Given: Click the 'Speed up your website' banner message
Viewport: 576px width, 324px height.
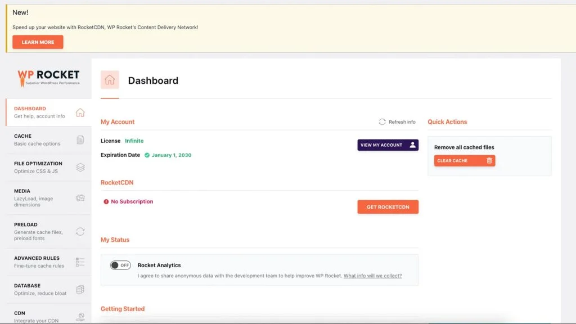Looking at the screenshot, I should coord(105,27).
